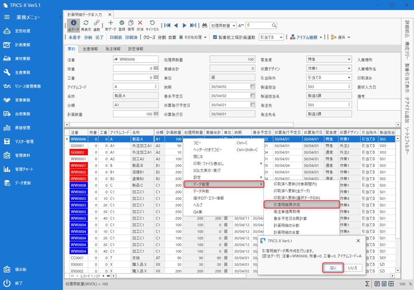Screen dimensions: 414x290
Task: Switch to the 生産情報 tab
Action: pos(90,49)
